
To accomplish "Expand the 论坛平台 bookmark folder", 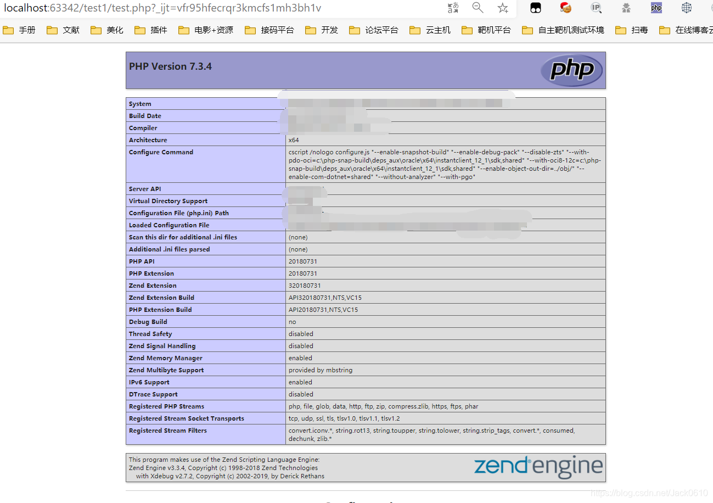I will 374,30.
